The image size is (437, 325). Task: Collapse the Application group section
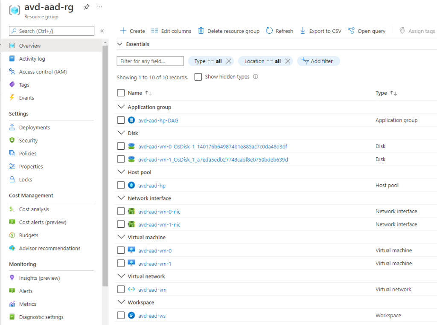point(121,107)
